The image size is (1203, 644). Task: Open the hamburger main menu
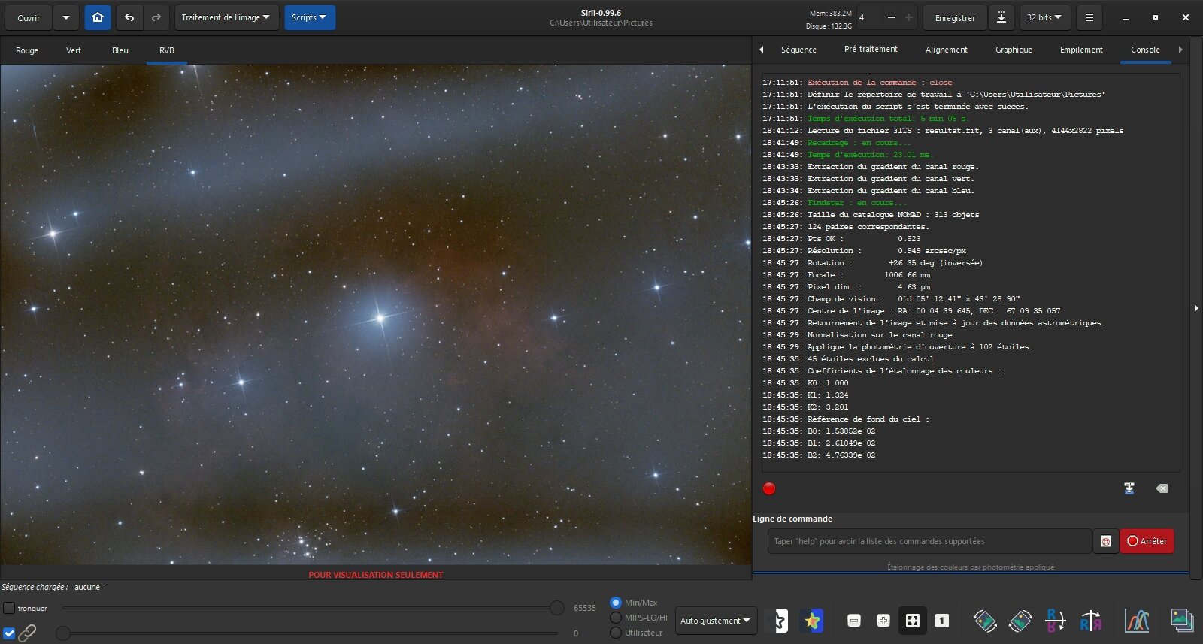tap(1089, 17)
